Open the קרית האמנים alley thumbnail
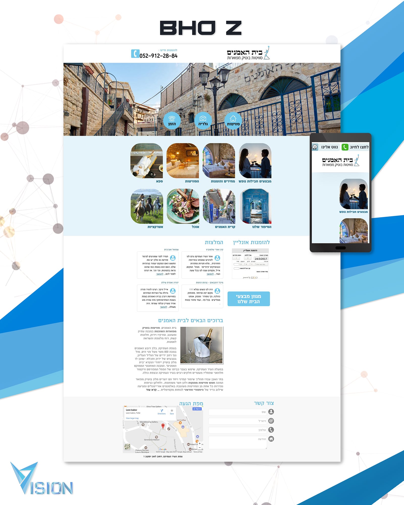 (219, 206)
